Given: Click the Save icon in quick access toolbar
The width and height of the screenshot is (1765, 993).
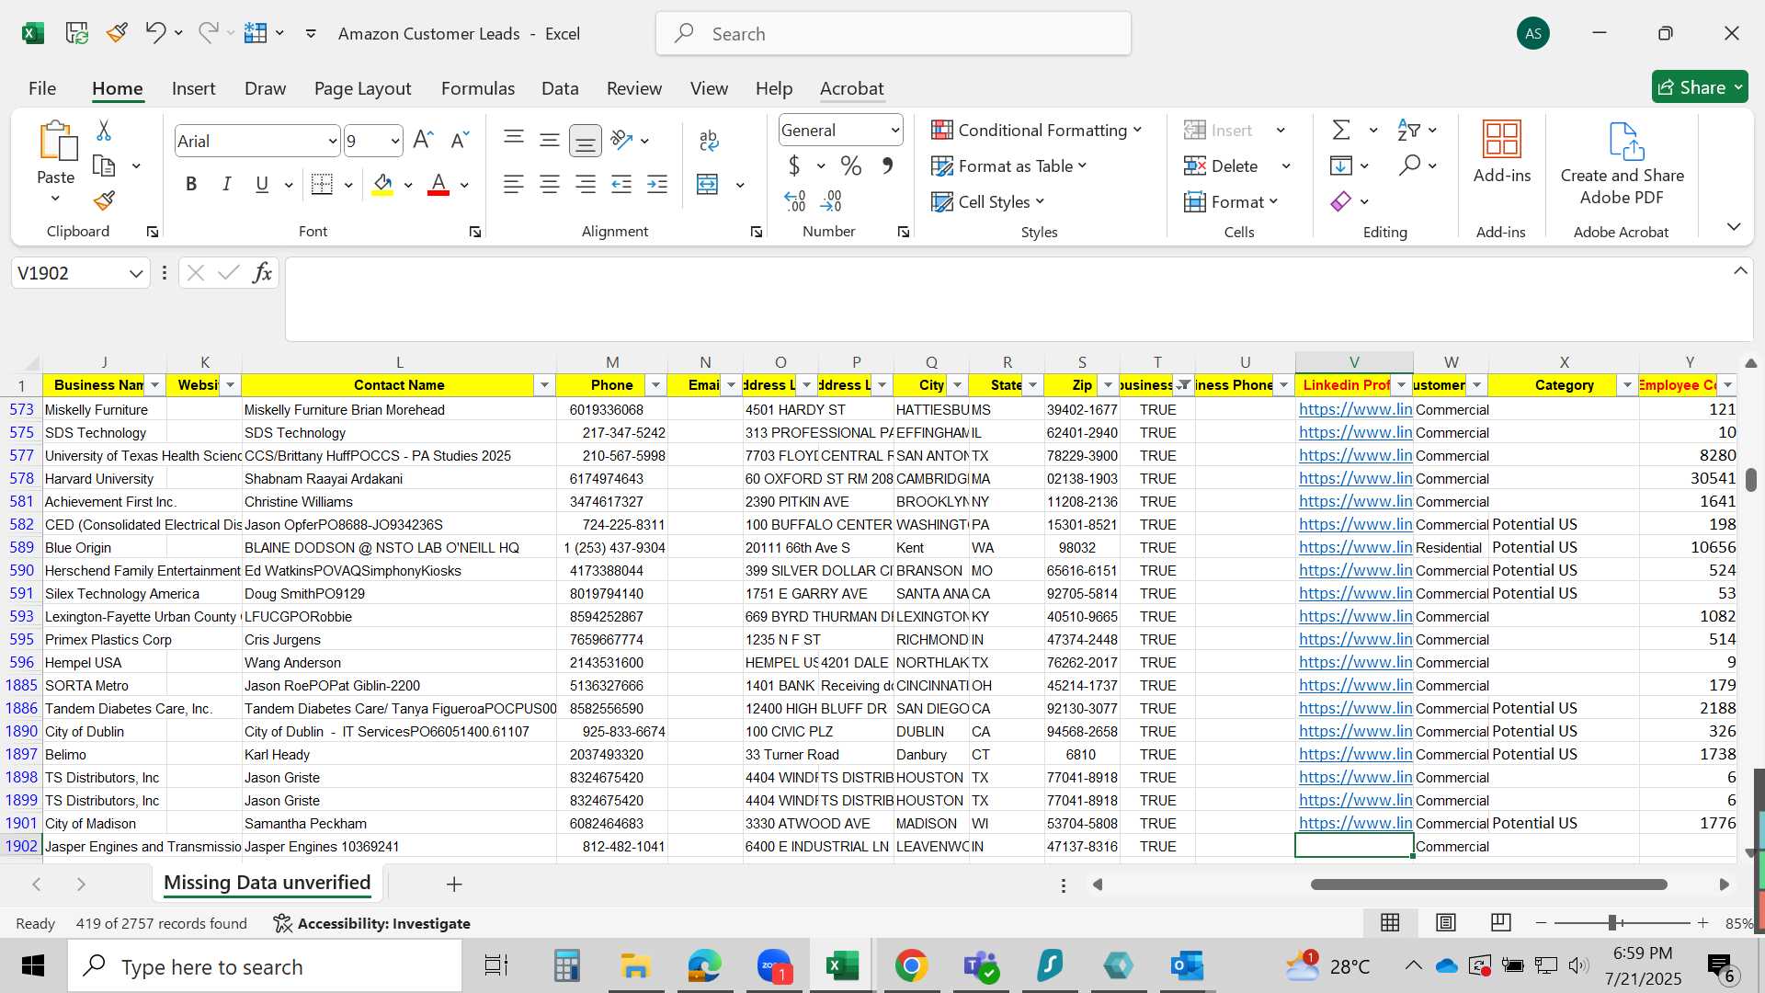Looking at the screenshot, I should point(76,33).
